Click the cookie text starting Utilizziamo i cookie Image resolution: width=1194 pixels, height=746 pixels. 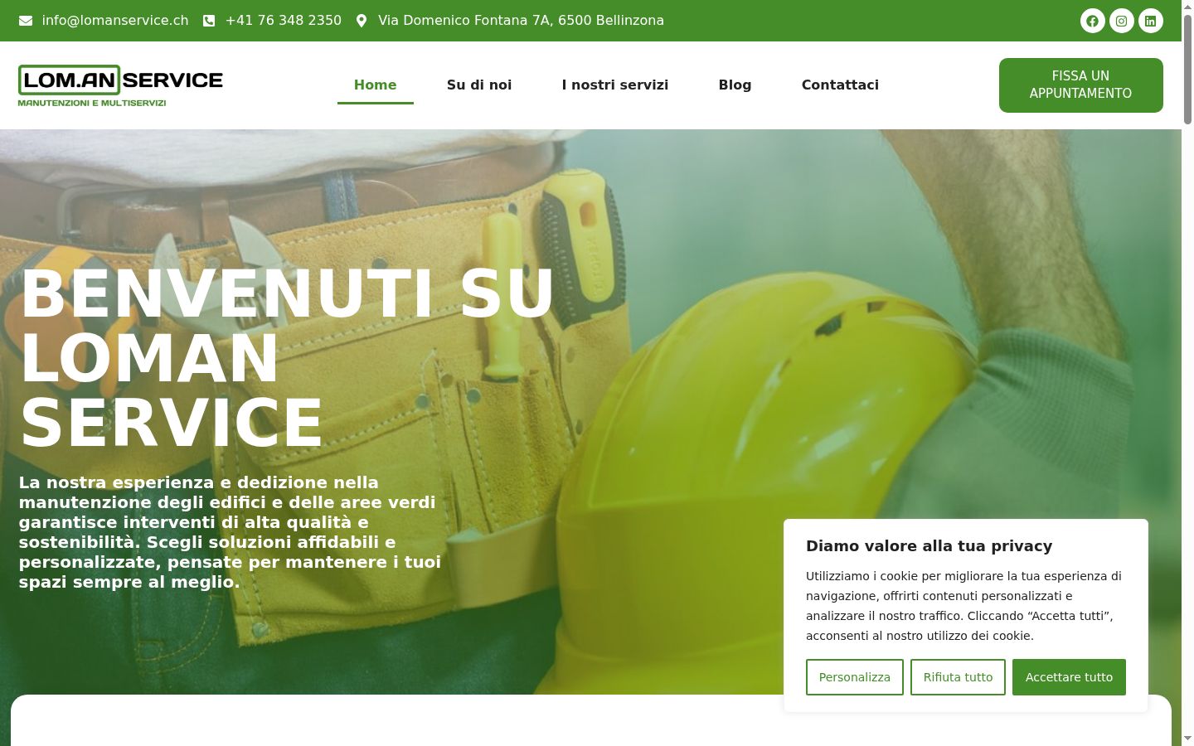pos(963,606)
